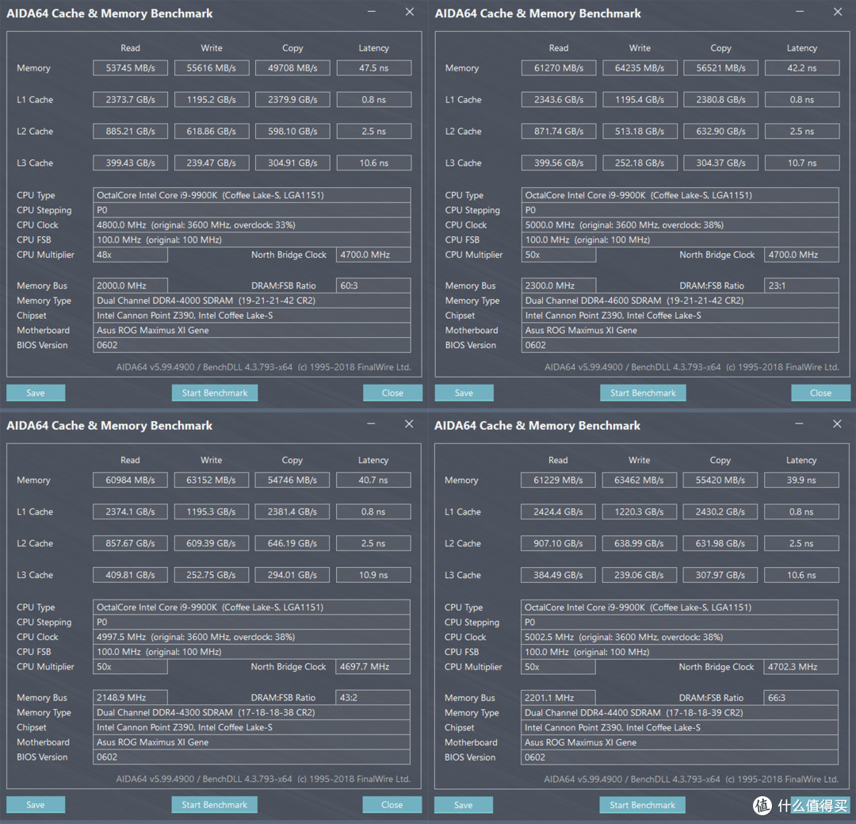Click the Dual Channel DDR4-4000 SDRAM field
The height and width of the screenshot is (824, 856).
[x=252, y=301]
